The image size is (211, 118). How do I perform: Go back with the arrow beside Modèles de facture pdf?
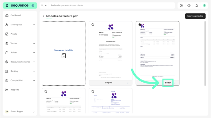coord(44,16)
